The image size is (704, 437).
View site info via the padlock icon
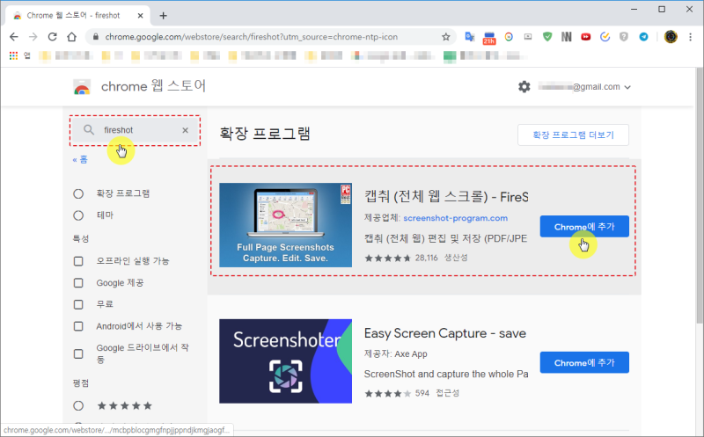click(x=96, y=37)
